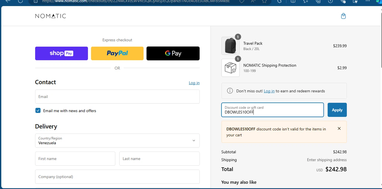The image size is (382, 189).
Task: Uncheck Email me with news and offers
Action: [38, 111]
